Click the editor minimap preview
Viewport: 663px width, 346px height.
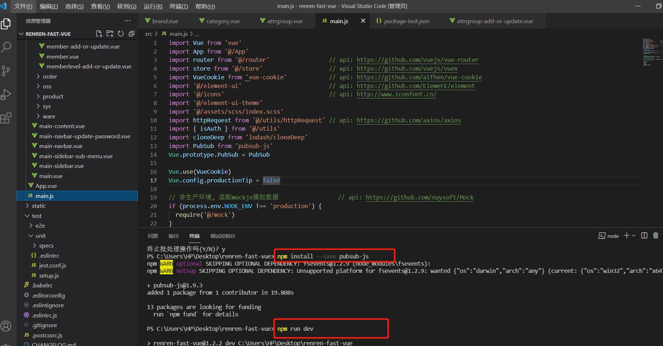(x=652, y=52)
